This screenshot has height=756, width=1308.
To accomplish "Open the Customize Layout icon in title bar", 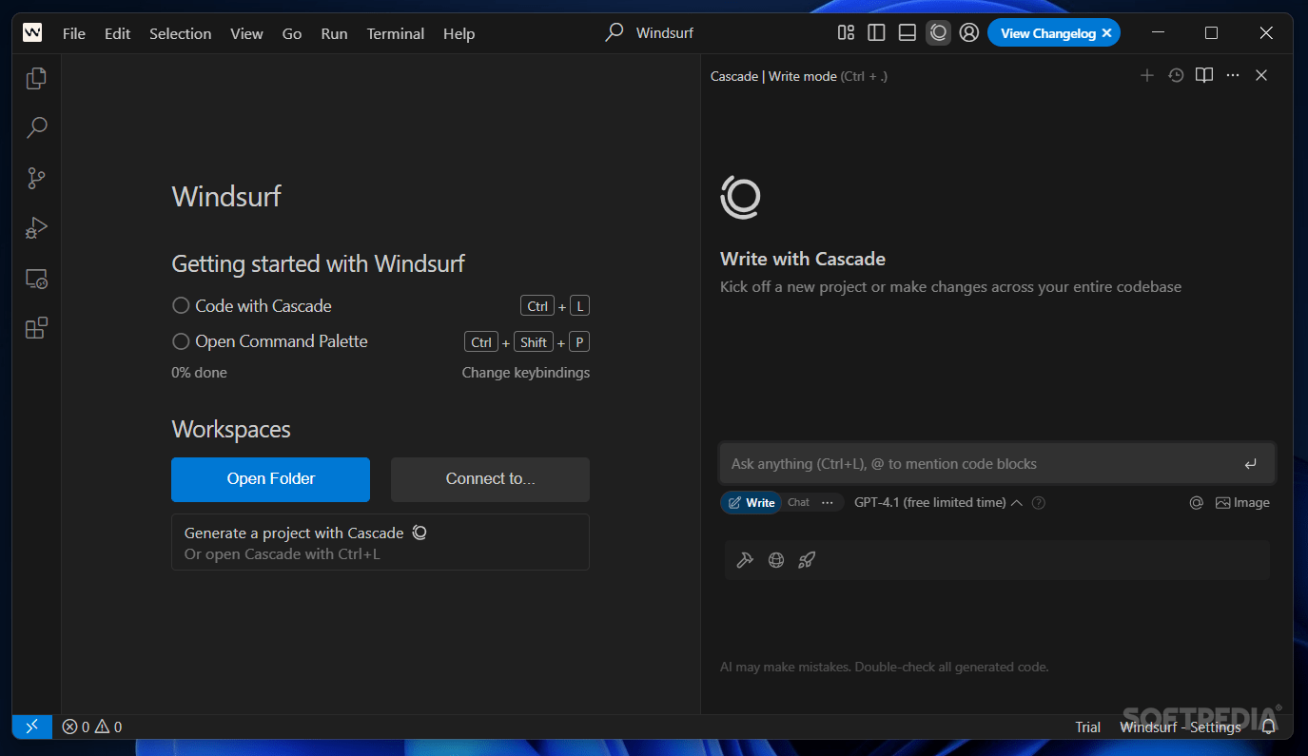I will [x=846, y=33].
